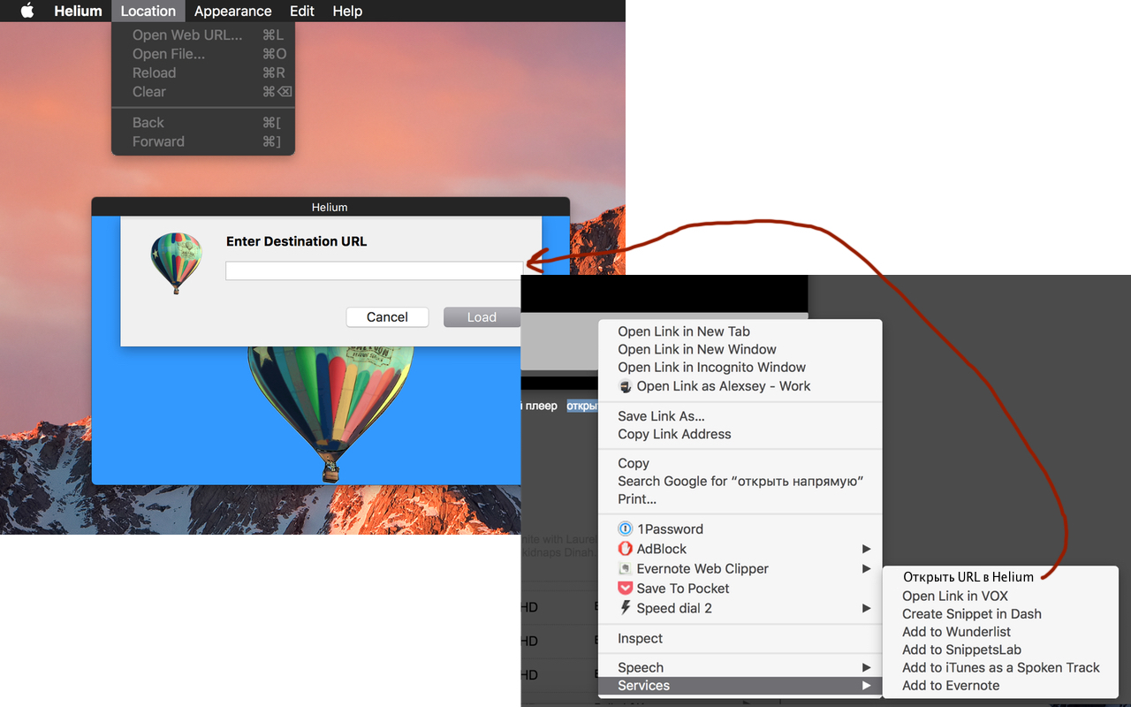Click the Save To Pocket icon
1131x707 pixels.
tap(626, 588)
